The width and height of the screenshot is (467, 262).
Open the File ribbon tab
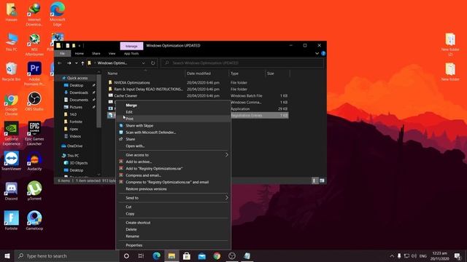click(x=62, y=53)
